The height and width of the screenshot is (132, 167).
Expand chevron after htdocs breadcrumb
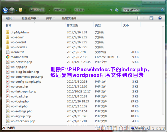coord(89,10)
